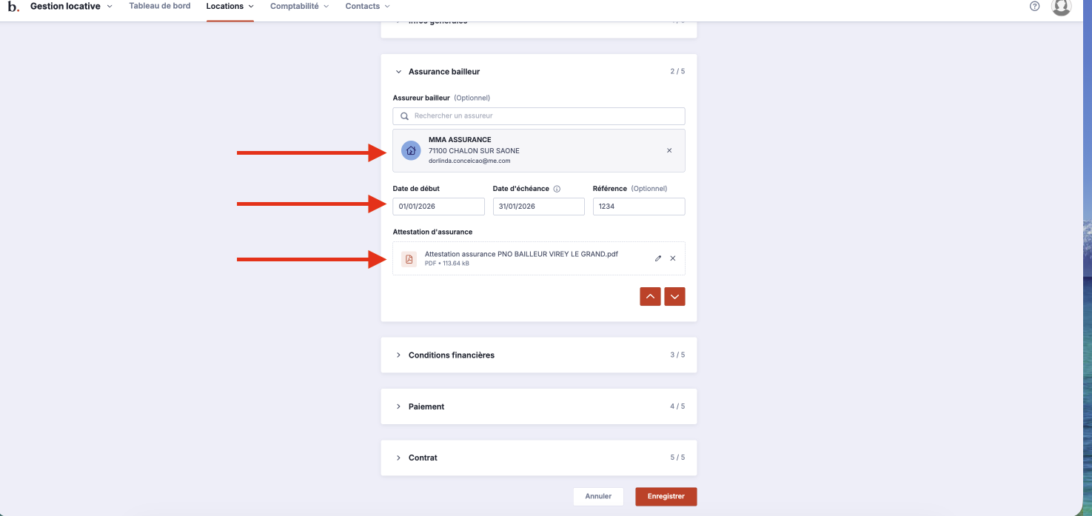Open the help question mark icon
The image size is (1092, 516).
[x=1034, y=7]
